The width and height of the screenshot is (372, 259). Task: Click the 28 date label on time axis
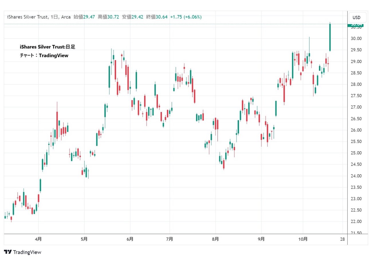[342, 239]
